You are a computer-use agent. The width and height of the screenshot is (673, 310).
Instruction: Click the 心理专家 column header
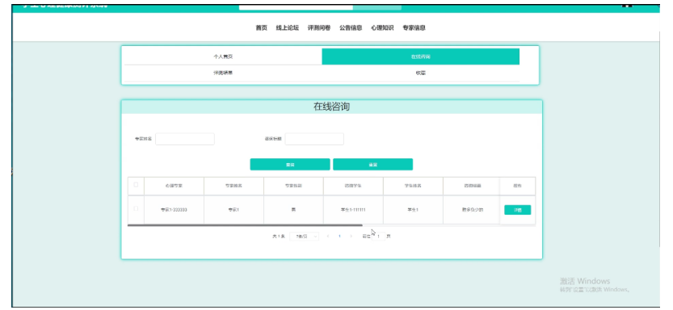click(x=174, y=186)
